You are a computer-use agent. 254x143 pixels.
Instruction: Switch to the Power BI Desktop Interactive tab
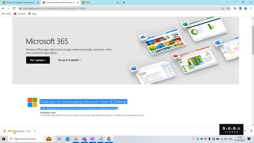19,3
